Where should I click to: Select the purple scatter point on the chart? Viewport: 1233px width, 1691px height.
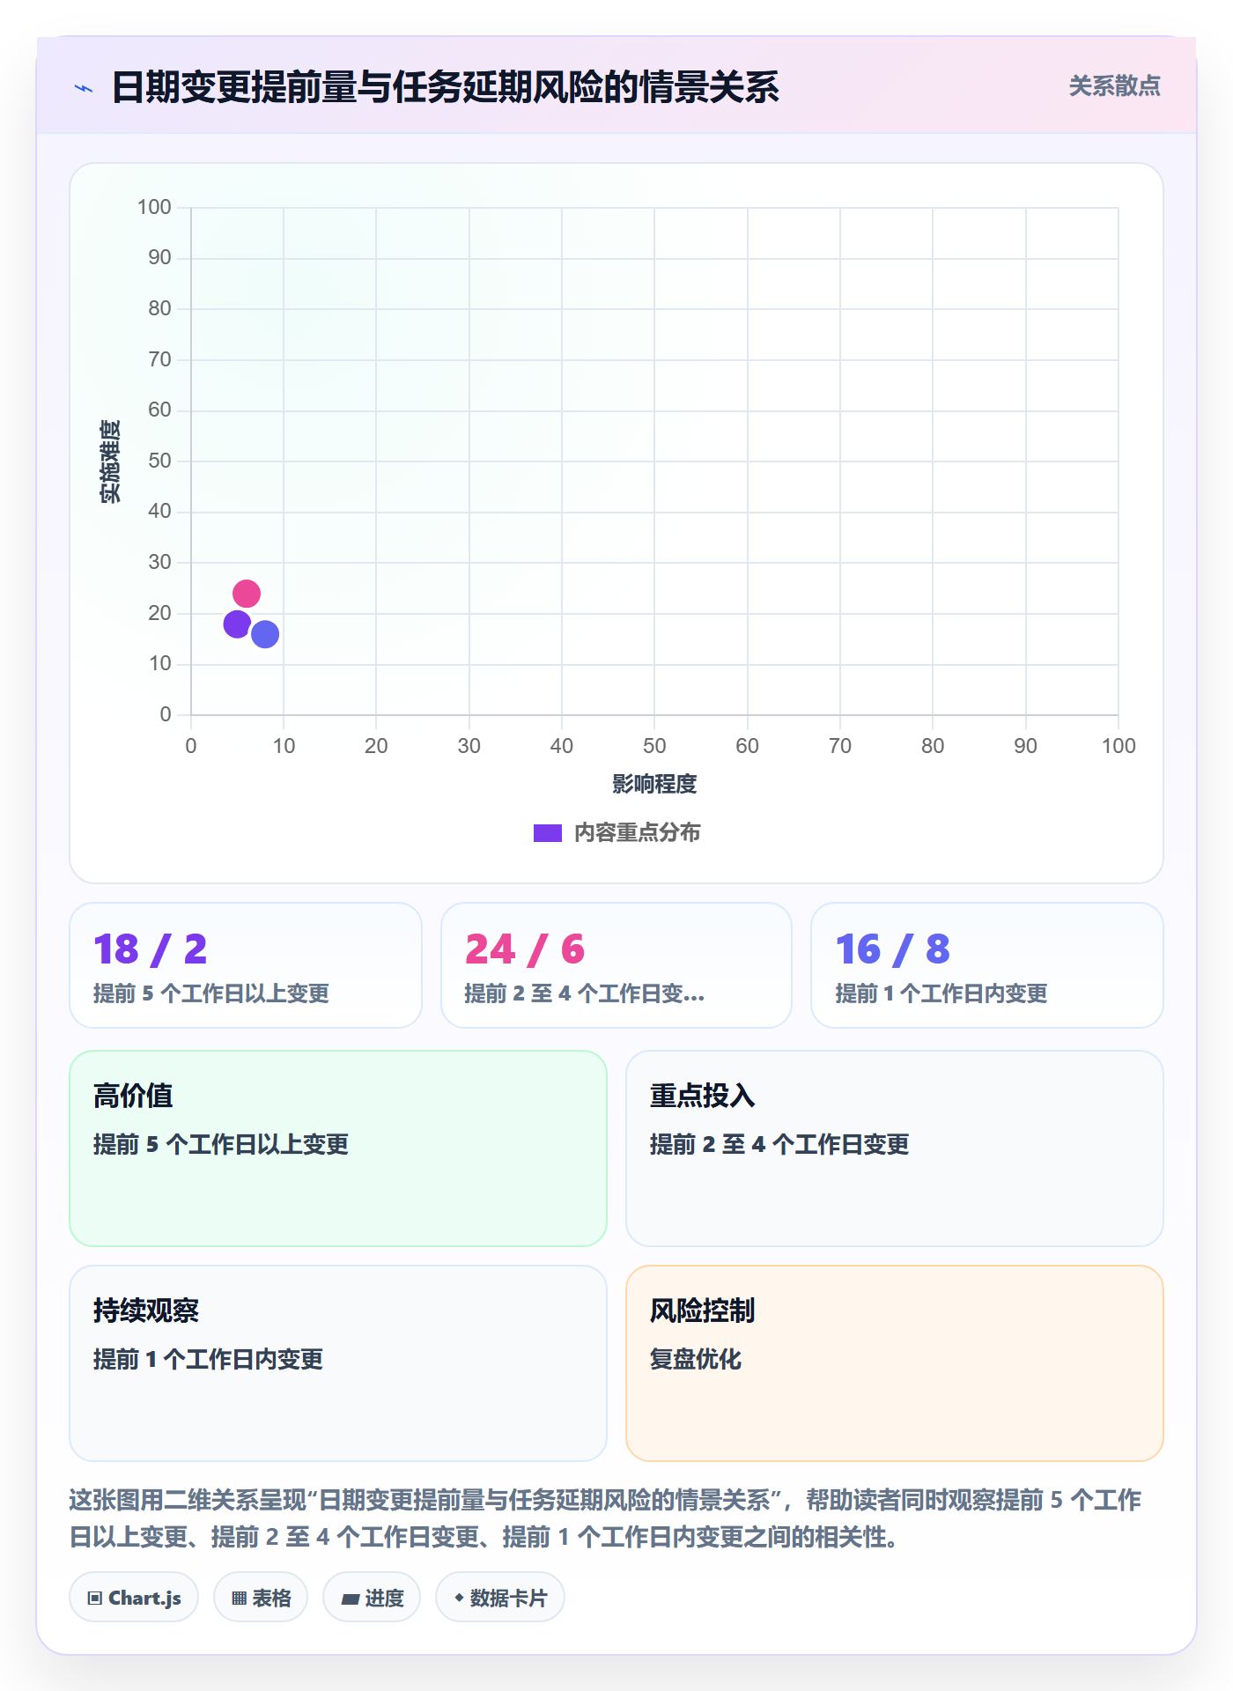click(x=237, y=624)
